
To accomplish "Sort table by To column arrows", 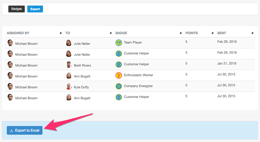I will click(111, 33).
